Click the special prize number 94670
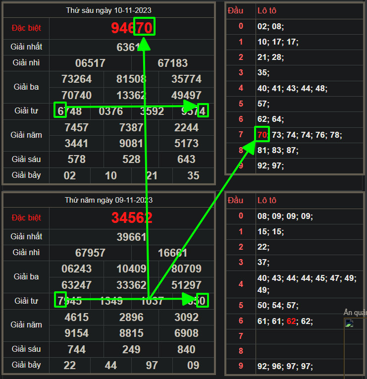This screenshot has width=367, height=379. [132, 28]
